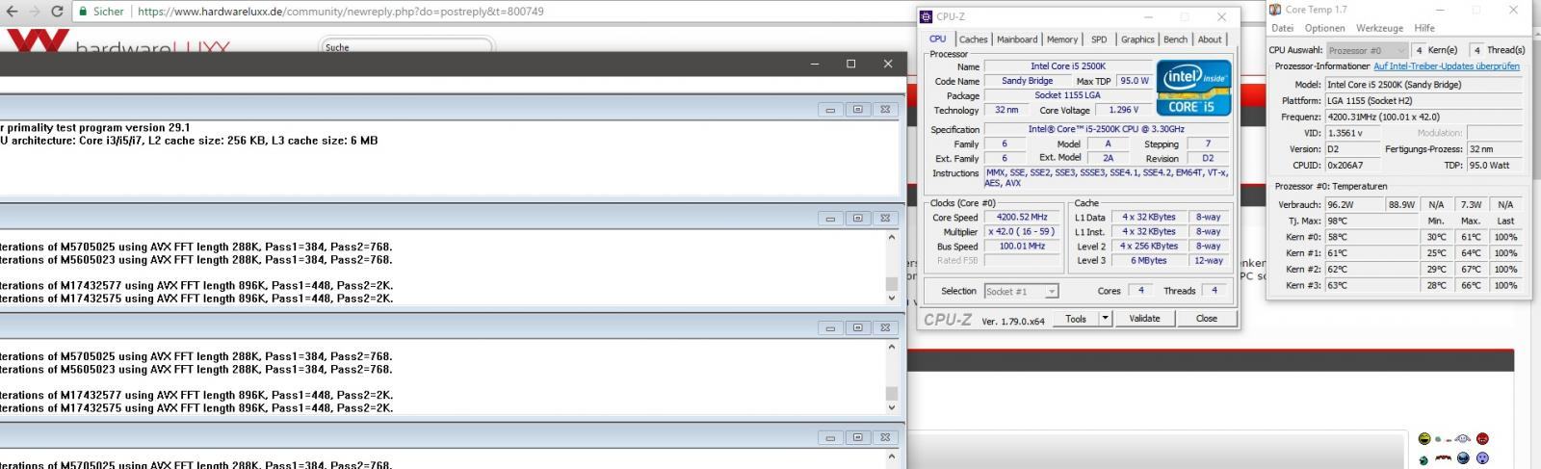This screenshot has width=1541, height=469.
Task: Switch to the Caches tab
Action: pos(974,39)
